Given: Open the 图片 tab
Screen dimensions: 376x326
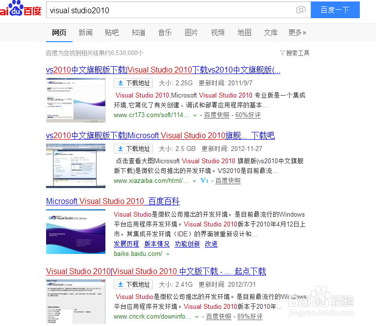Looking at the screenshot, I should pyautogui.click(x=191, y=32).
